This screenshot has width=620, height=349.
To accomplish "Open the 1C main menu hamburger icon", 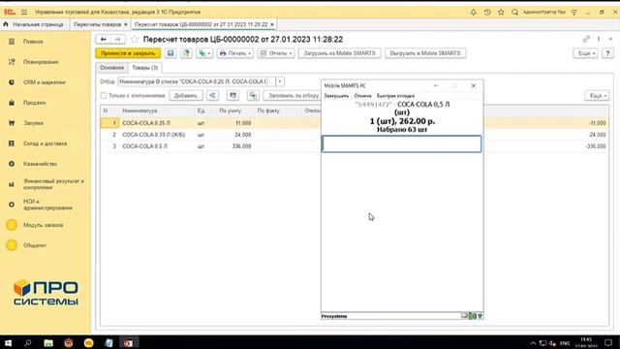I will point(24,13).
